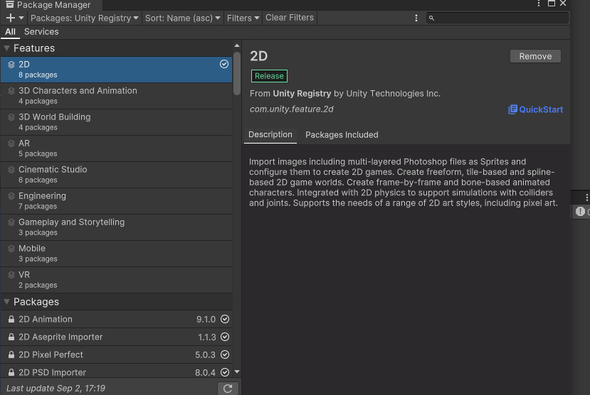Select the Cinematic Studio feature
Screen dimensions: 590x395
pyautogui.click(x=116, y=175)
